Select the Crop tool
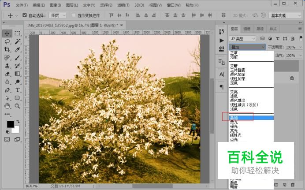Viewport: 305px width, 190px height. tap(7, 49)
